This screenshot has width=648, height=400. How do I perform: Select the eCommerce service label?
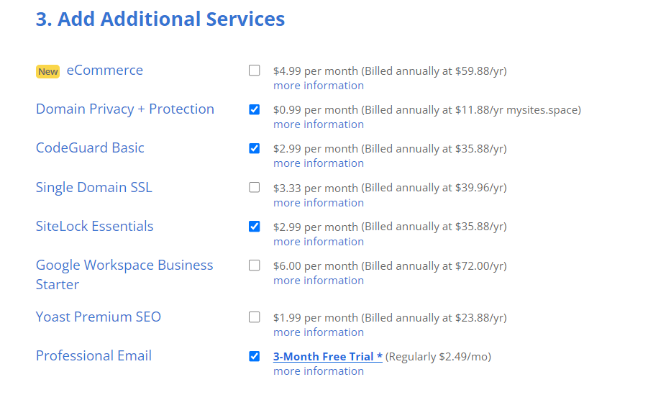tap(104, 71)
